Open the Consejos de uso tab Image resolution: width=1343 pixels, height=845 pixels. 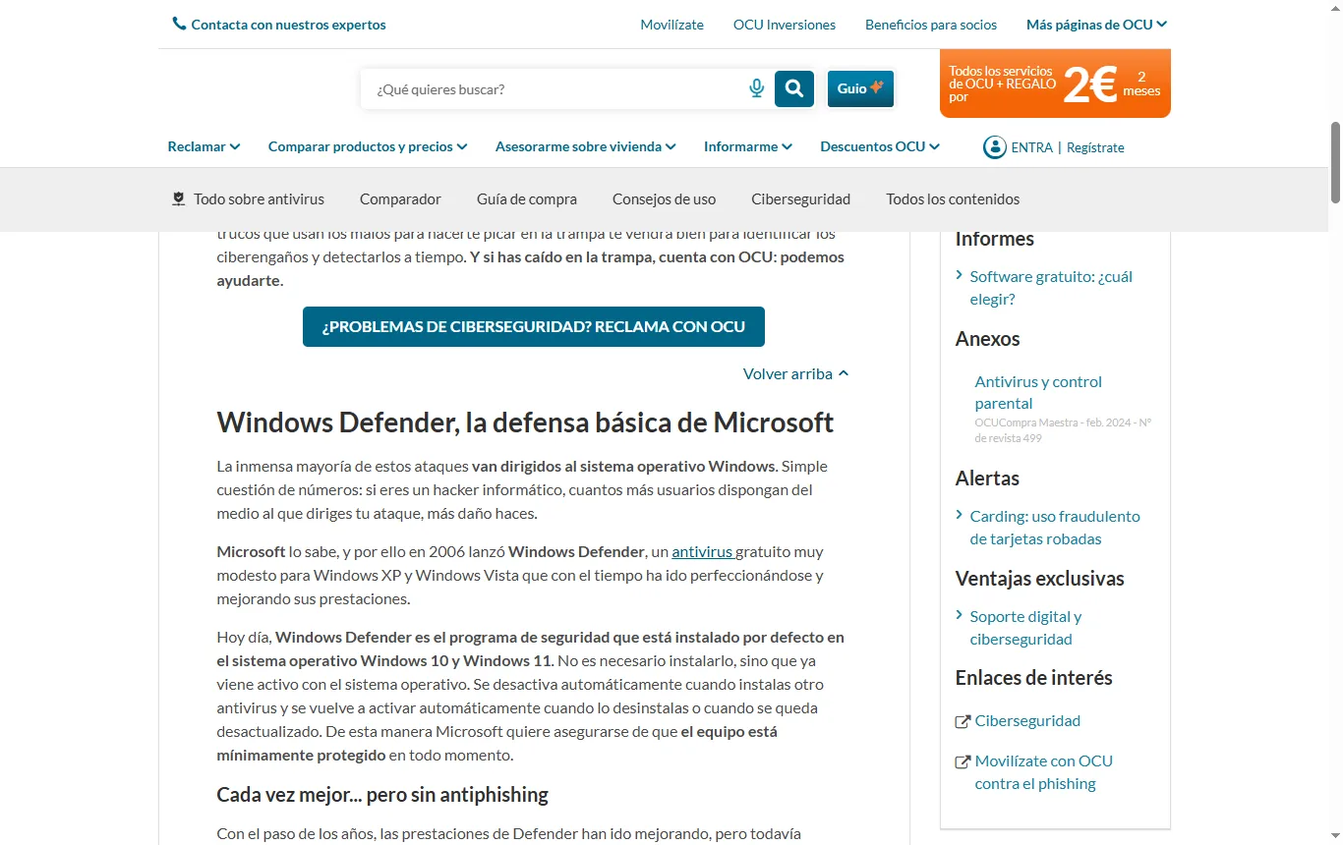pos(664,198)
